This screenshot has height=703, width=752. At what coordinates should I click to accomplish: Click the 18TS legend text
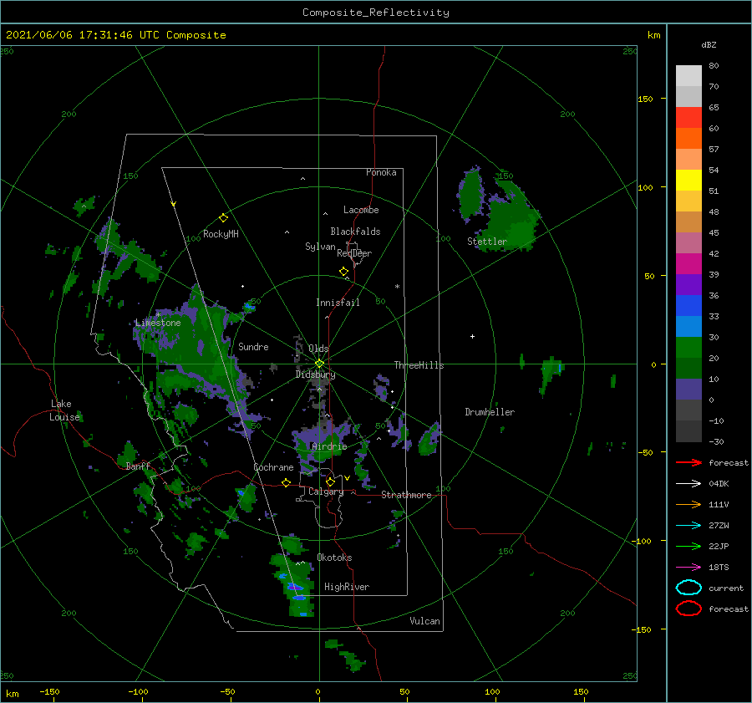(719, 568)
